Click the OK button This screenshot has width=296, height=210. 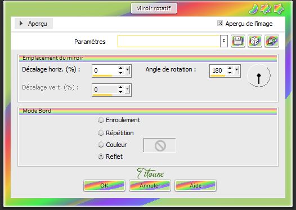pyautogui.click(x=105, y=185)
